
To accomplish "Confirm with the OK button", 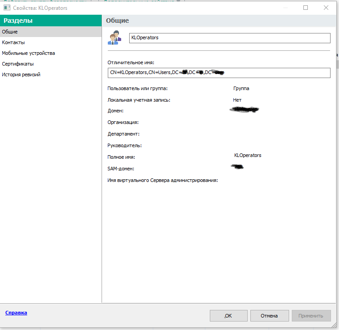I will [229, 316].
